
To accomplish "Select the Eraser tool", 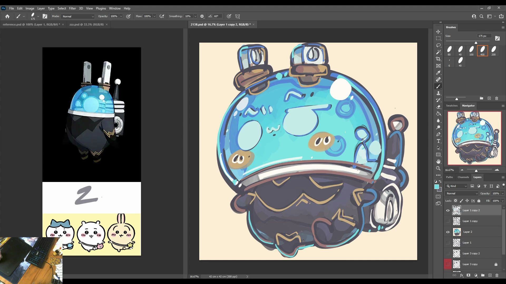I will [438, 107].
